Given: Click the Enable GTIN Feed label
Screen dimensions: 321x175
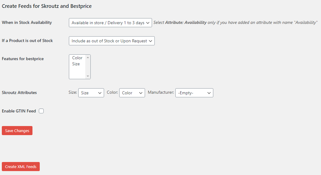Looking at the screenshot, I should 19,111.
